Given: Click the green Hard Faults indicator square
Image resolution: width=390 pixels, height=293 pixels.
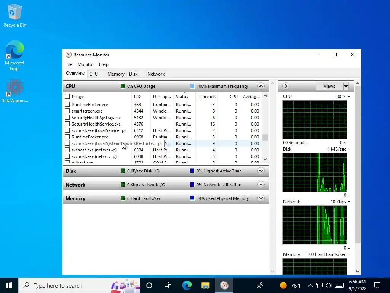Looking at the screenshot, I should pyautogui.click(x=123, y=198).
